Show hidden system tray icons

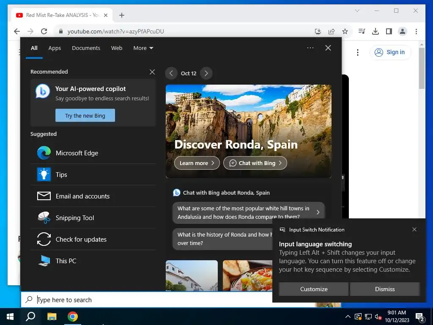(x=348, y=317)
